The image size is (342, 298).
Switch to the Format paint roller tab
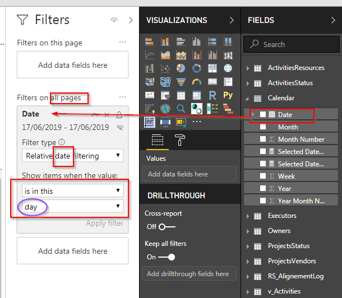180,140
